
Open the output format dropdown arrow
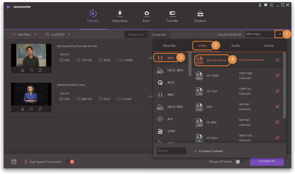click(x=280, y=34)
